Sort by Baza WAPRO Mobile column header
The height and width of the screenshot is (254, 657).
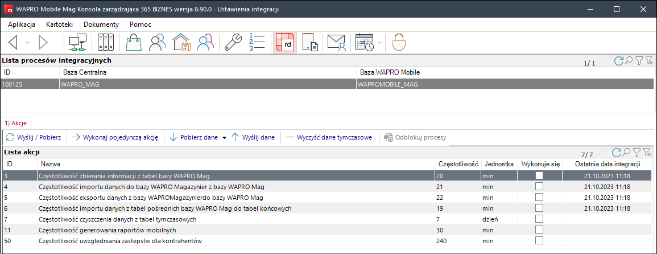click(505, 73)
